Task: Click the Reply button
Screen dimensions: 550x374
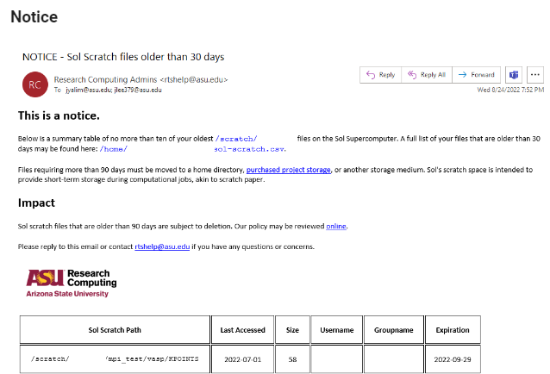Action: (x=380, y=75)
